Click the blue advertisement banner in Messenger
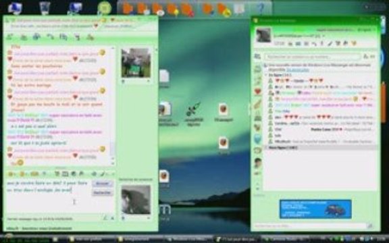Viewport: 389px width, 243px height. pyautogui.click(x=315, y=209)
